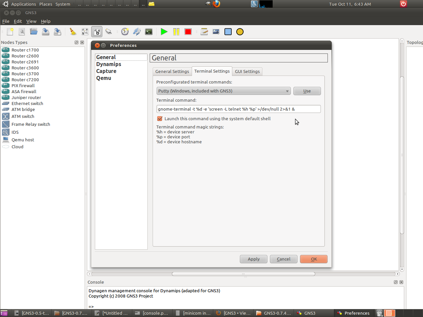Suspend all devices with yellow pause icon
Image resolution: width=423 pixels, height=317 pixels.
click(176, 32)
